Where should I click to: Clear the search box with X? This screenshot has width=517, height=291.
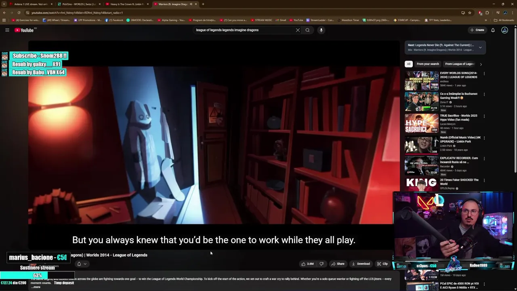click(298, 30)
